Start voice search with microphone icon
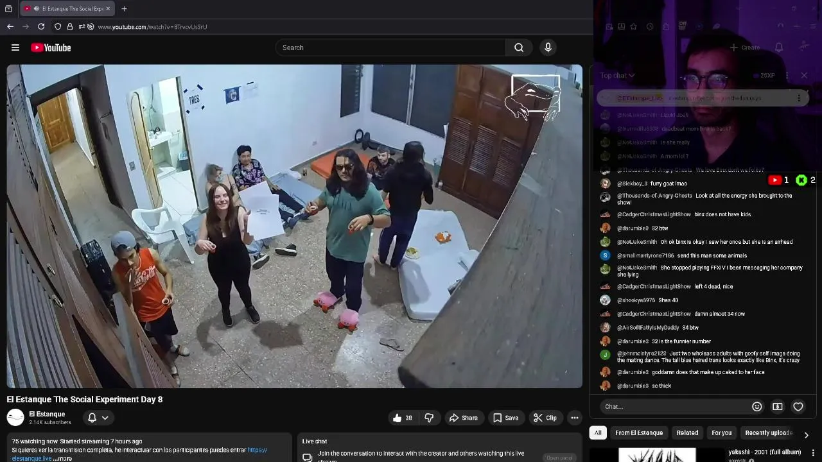This screenshot has height=462, width=822. click(548, 47)
